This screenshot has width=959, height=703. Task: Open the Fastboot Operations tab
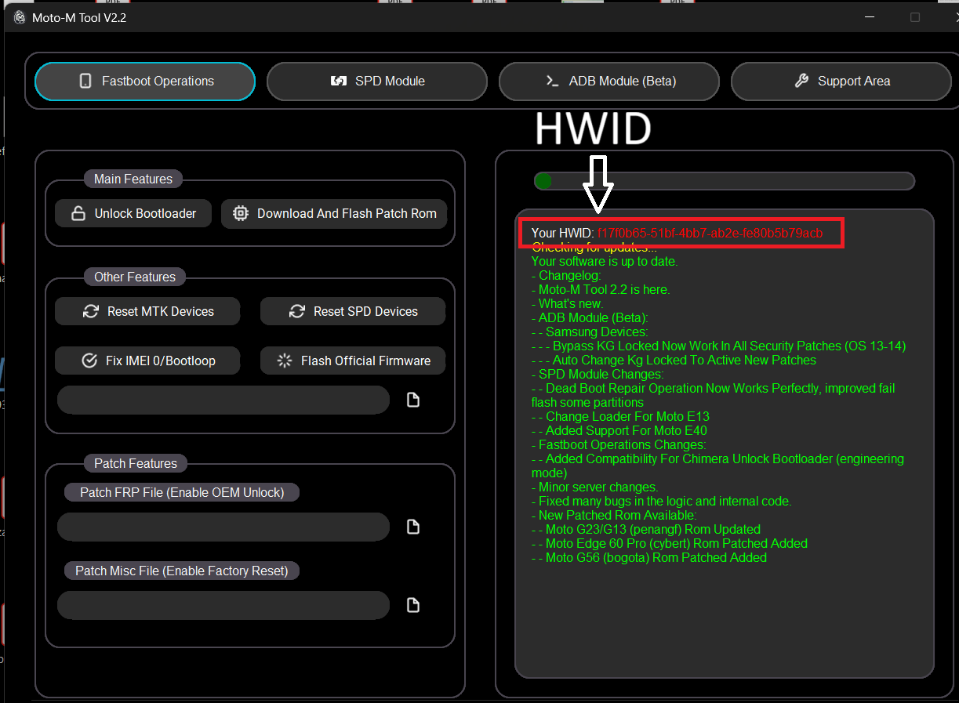(x=145, y=82)
